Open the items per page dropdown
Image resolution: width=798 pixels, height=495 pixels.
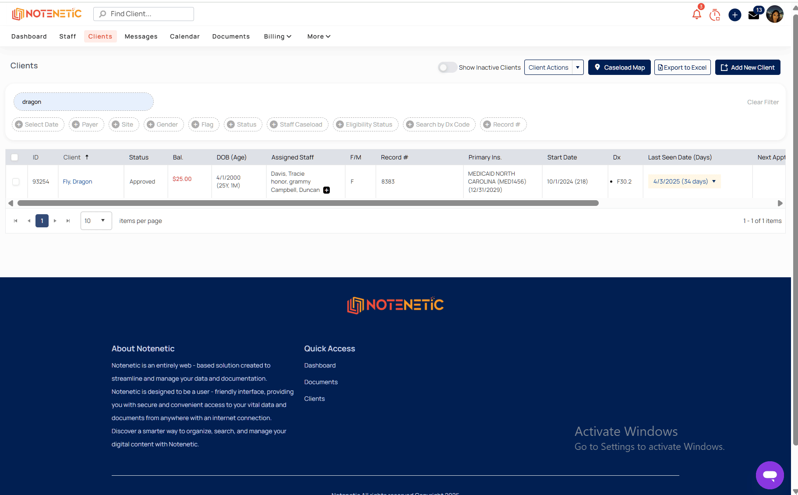pos(96,221)
